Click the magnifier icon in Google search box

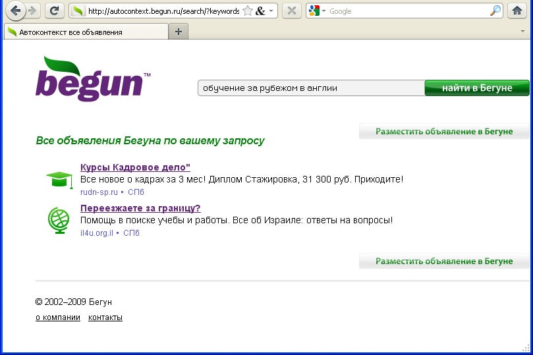tap(495, 11)
